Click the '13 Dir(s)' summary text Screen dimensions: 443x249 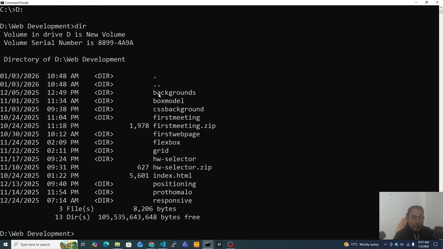[x=72, y=217]
